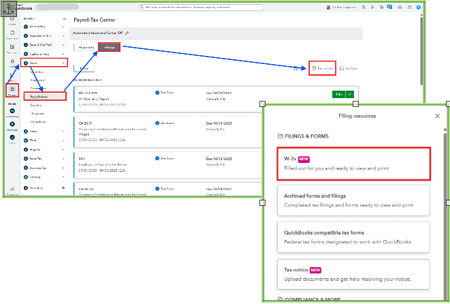Viewport: 450px width, 304px height.
Task: Click the search box in the top bar
Action: pos(202,7)
